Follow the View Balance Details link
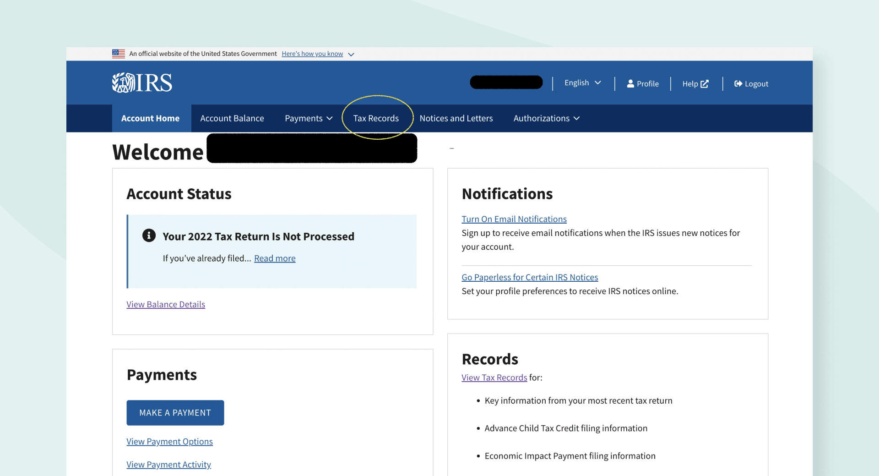 (x=166, y=304)
